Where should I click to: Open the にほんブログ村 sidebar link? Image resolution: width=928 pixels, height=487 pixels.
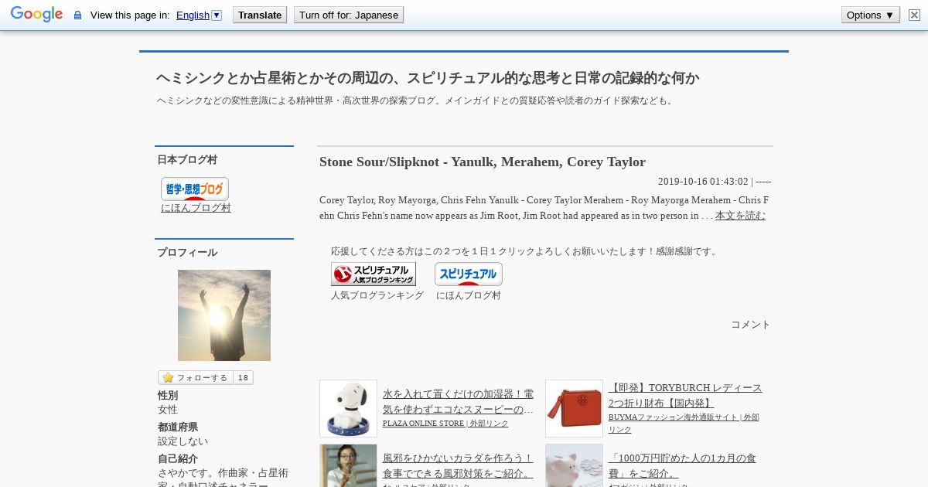196,208
